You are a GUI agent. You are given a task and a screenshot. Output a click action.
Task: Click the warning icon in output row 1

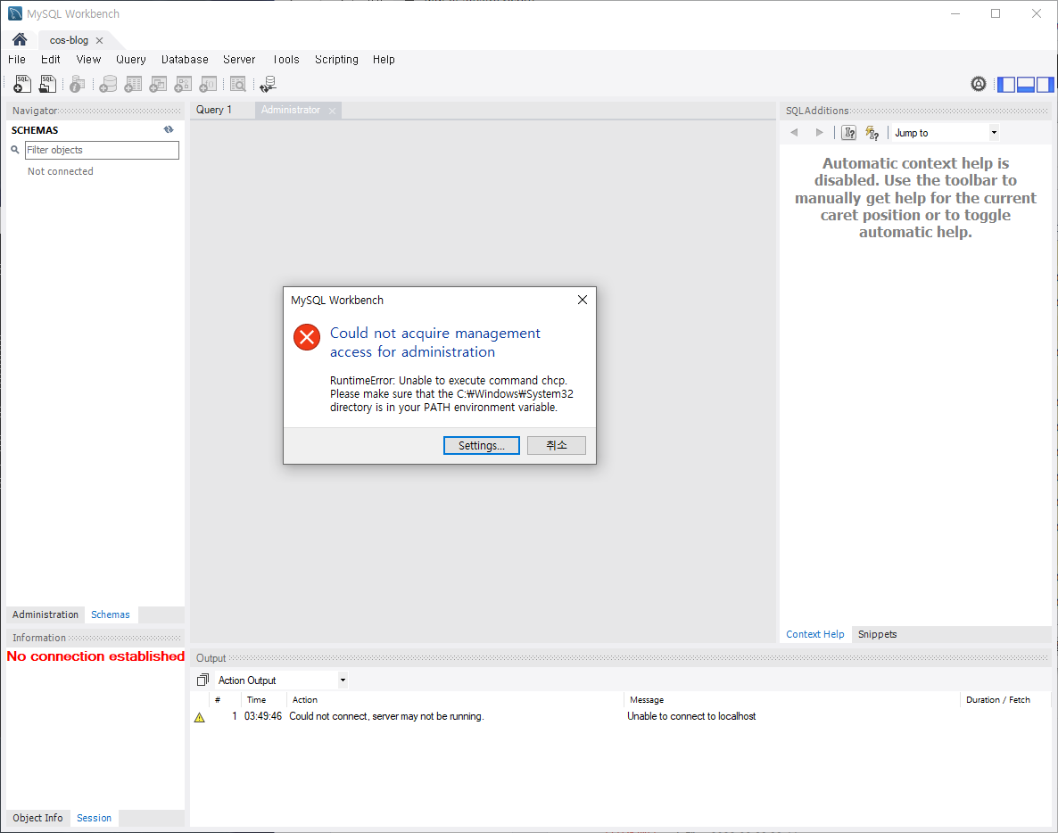click(200, 717)
